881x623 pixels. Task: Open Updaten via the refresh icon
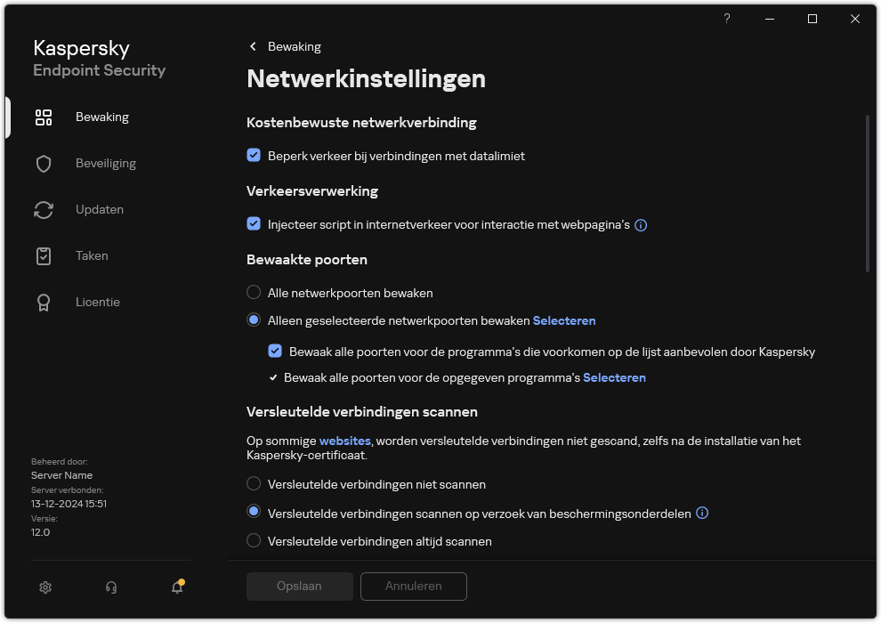[x=44, y=209]
